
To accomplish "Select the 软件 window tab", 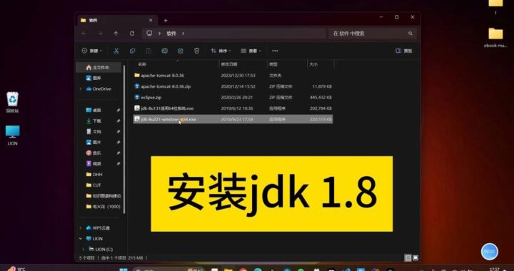I will point(116,20).
